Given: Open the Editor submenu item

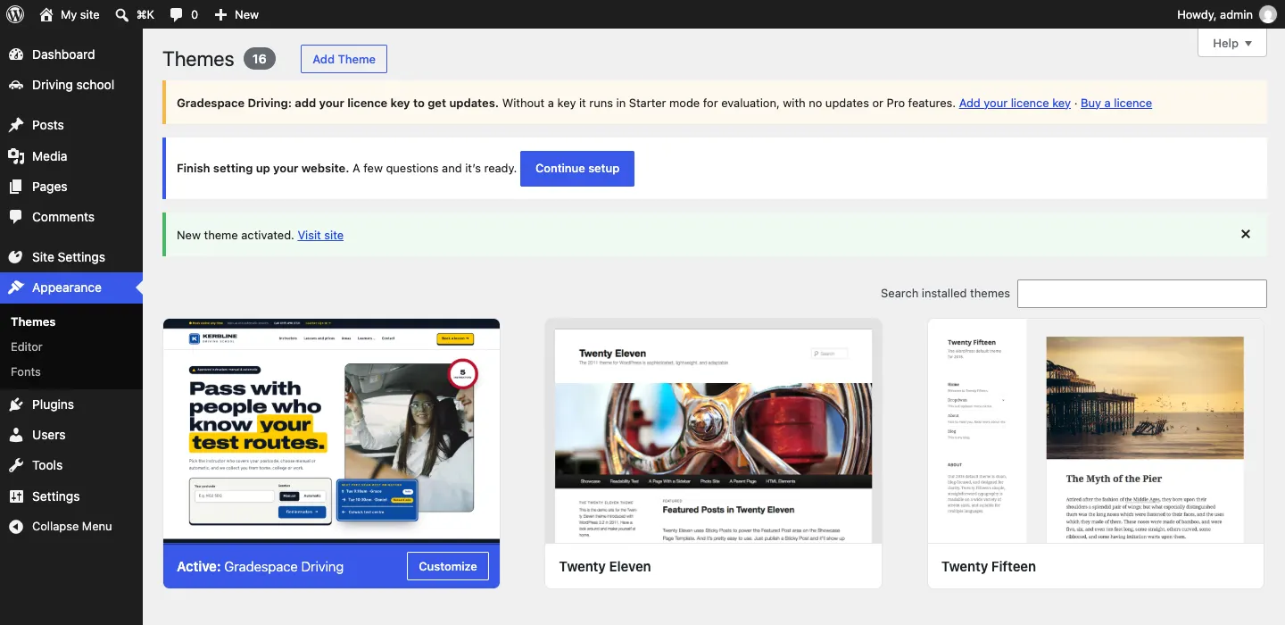Looking at the screenshot, I should [x=27, y=346].
